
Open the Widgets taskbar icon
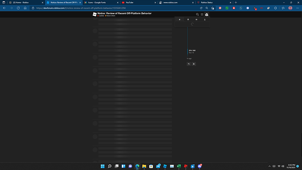click(x=123, y=166)
